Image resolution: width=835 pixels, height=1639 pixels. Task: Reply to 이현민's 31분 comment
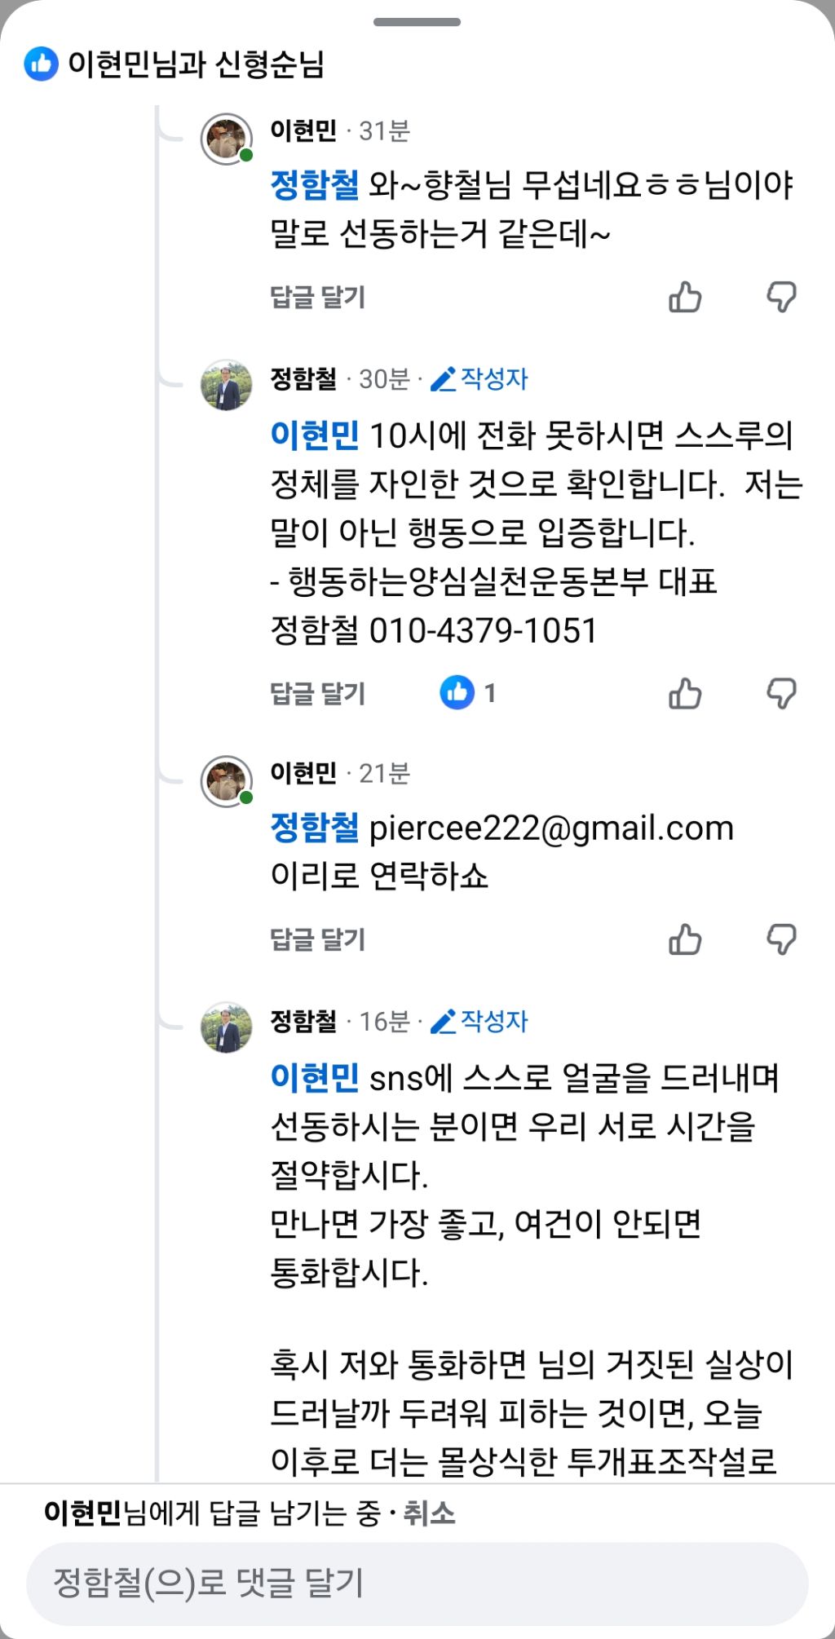pos(317,298)
